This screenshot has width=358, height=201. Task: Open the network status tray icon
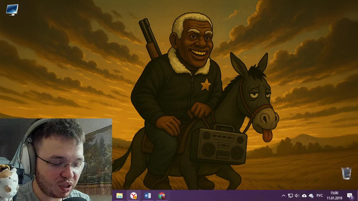coord(291,196)
